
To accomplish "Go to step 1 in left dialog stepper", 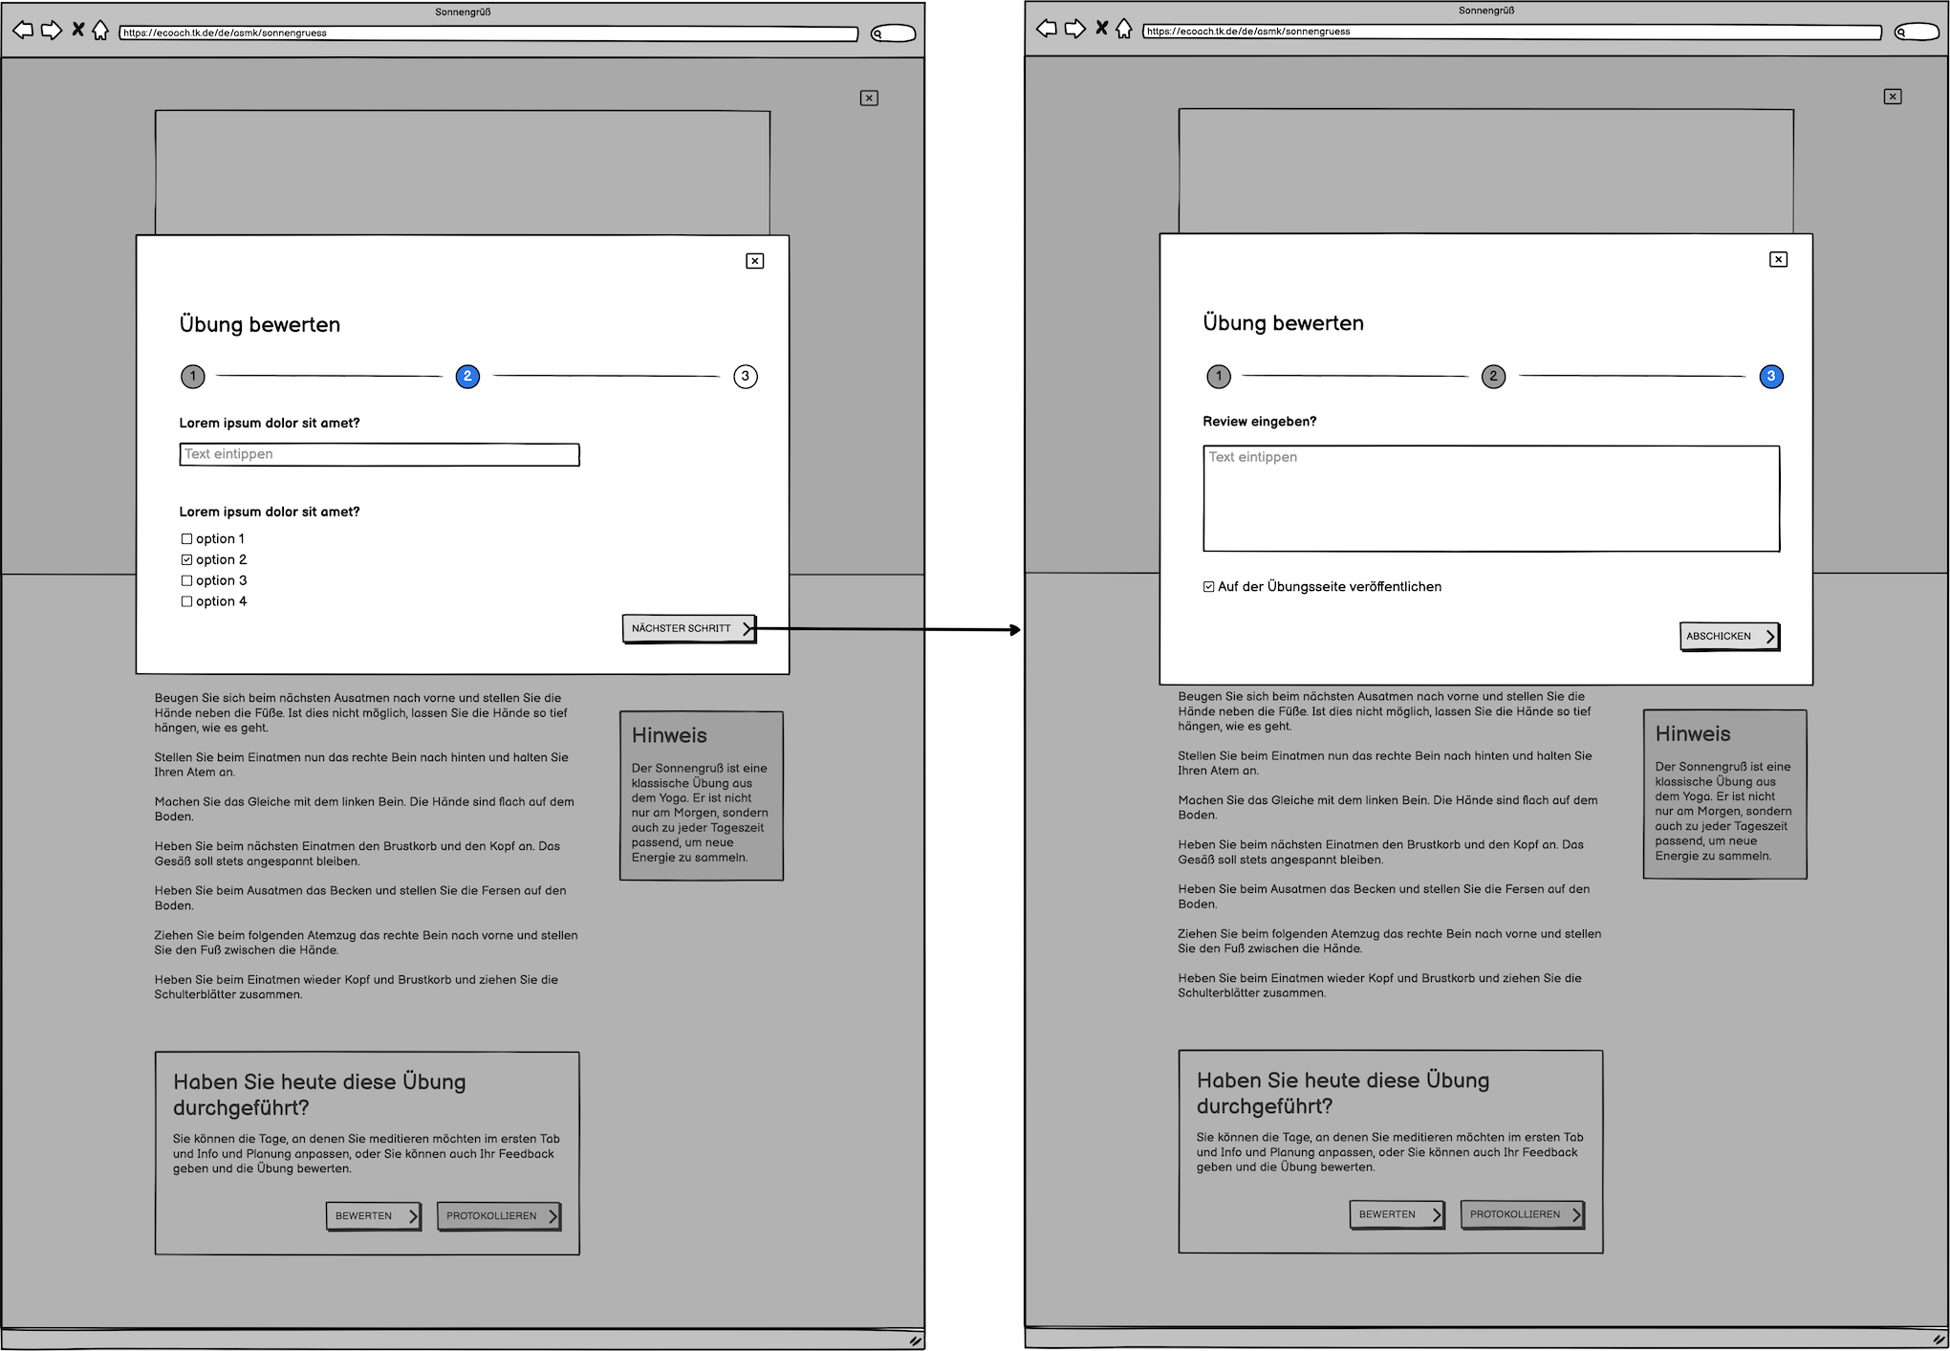I will click(193, 377).
